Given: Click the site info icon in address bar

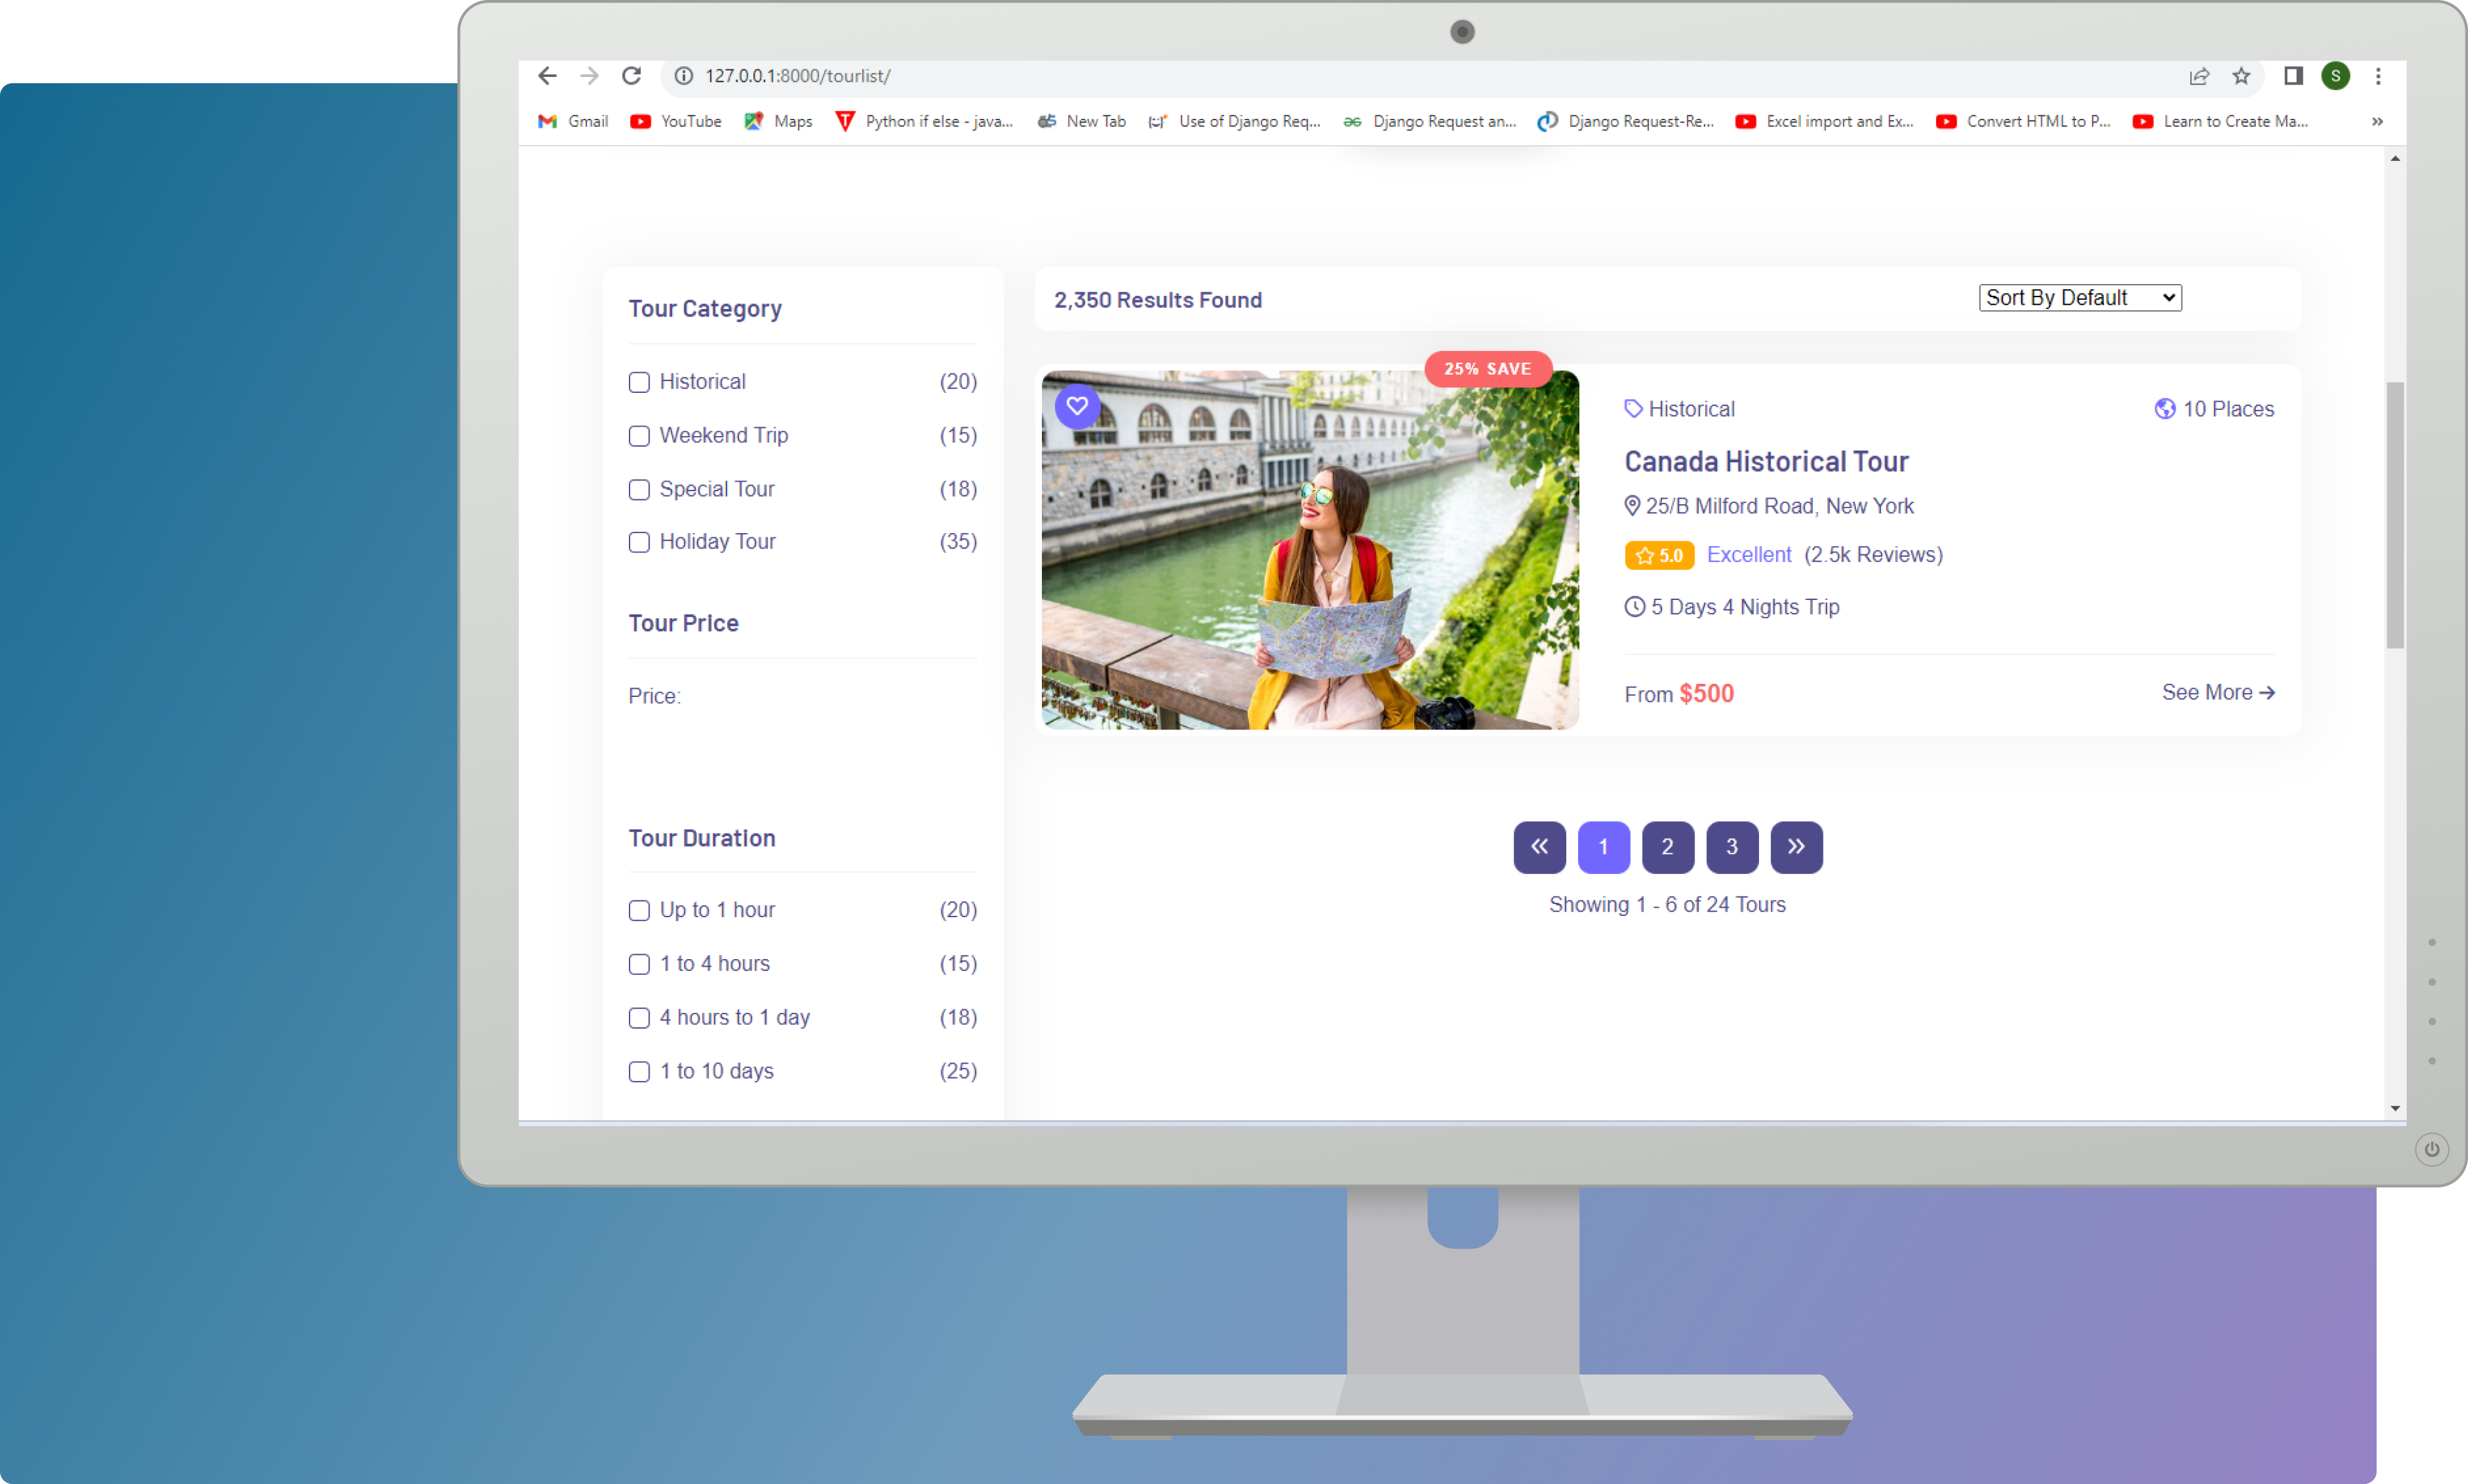Looking at the screenshot, I should pos(684,76).
